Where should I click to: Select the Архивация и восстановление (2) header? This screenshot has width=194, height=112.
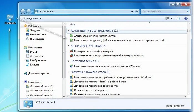point(94,30)
